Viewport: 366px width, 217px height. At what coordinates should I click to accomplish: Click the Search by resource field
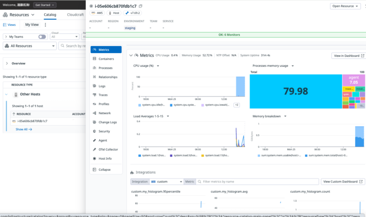point(72,46)
